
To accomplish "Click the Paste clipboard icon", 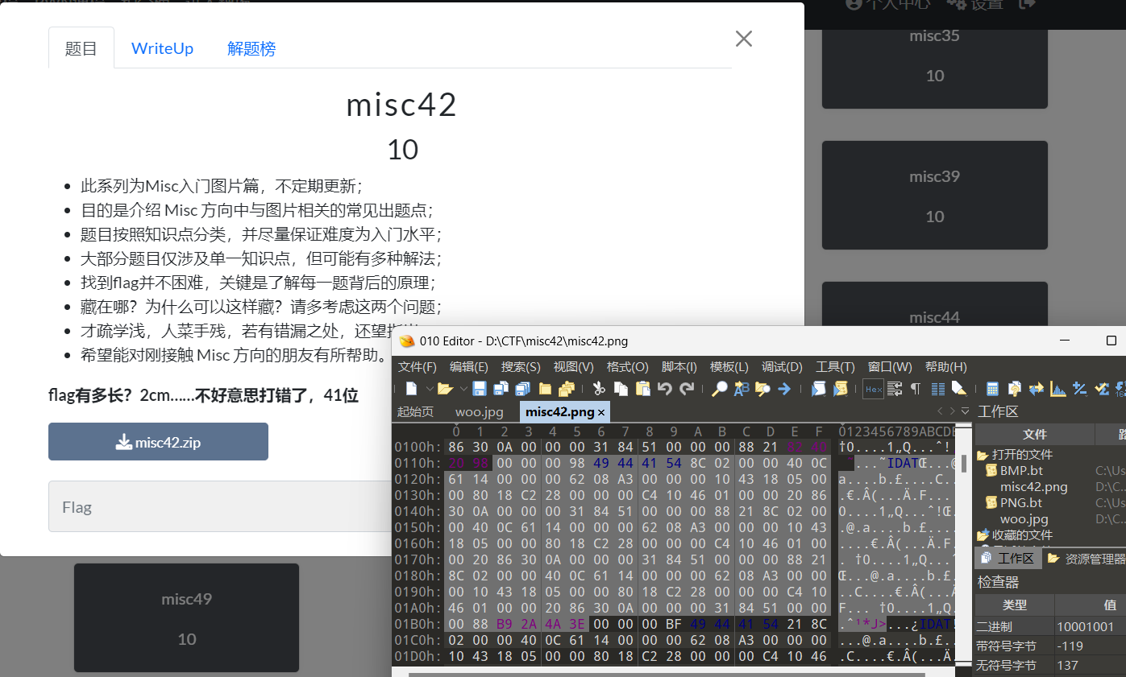I will tap(643, 389).
